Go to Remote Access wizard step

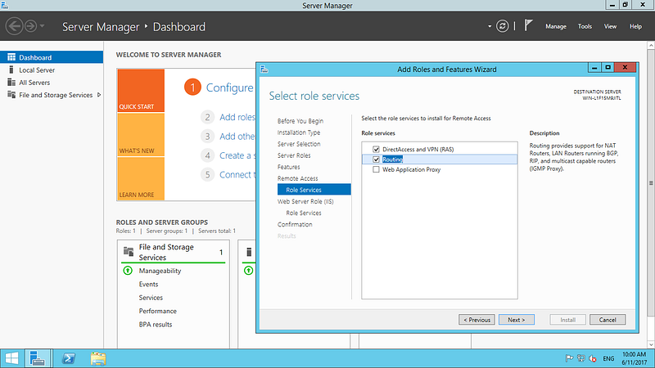tap(297, 178)
